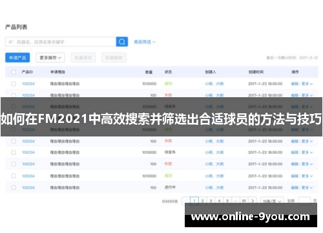Select pagination page 5

click(227, 201)
